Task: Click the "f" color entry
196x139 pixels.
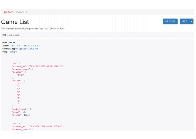Action: (19, 84)
